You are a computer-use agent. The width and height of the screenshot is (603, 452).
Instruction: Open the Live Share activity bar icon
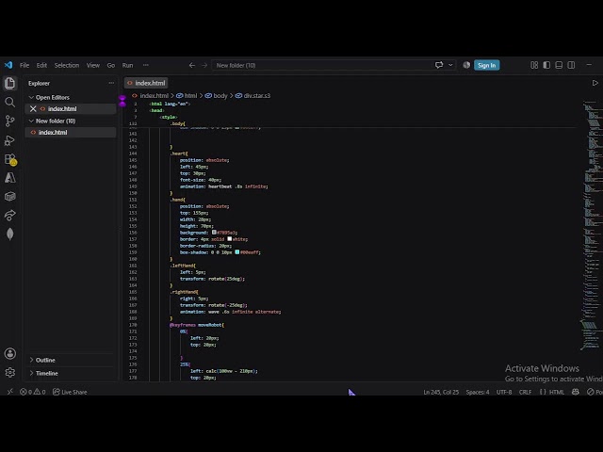[x=10, y=216]
